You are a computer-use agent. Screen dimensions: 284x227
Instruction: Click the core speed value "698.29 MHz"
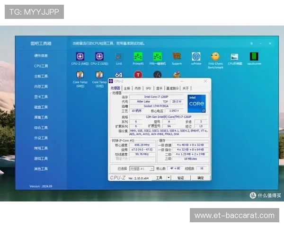pyautogui.click(x=142, y=145)
